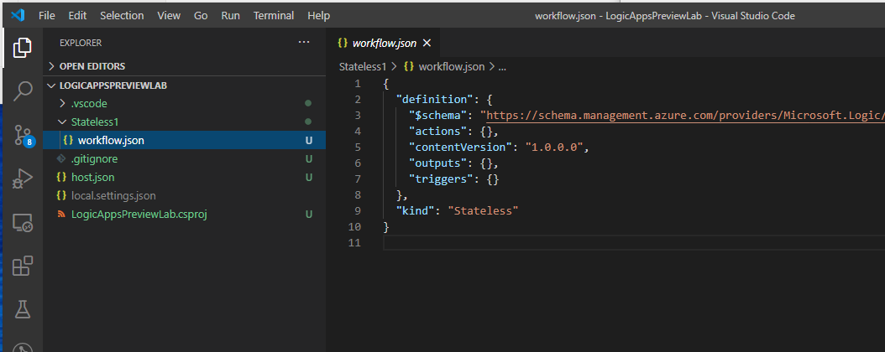Open Source Control view with 8 badge
Image resolution: width=885 pixels, height=352 pixels.
pos(23,135)
